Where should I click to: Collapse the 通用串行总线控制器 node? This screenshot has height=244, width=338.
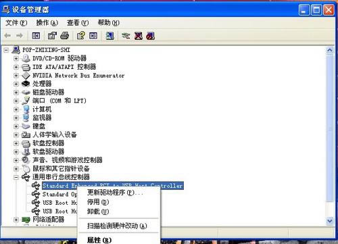[16, 177]
